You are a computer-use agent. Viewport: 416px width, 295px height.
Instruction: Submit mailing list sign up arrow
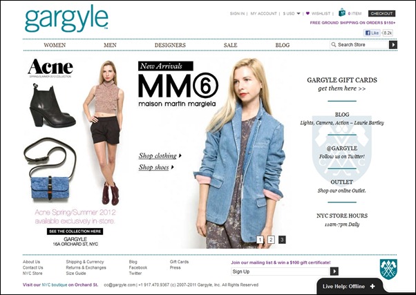334,272
